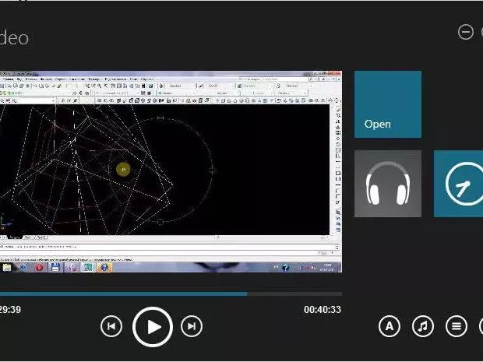Seek on the video progress bar
483x362 pixels.
156,294
